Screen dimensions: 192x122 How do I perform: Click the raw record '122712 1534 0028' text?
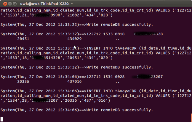coord(105,77)
